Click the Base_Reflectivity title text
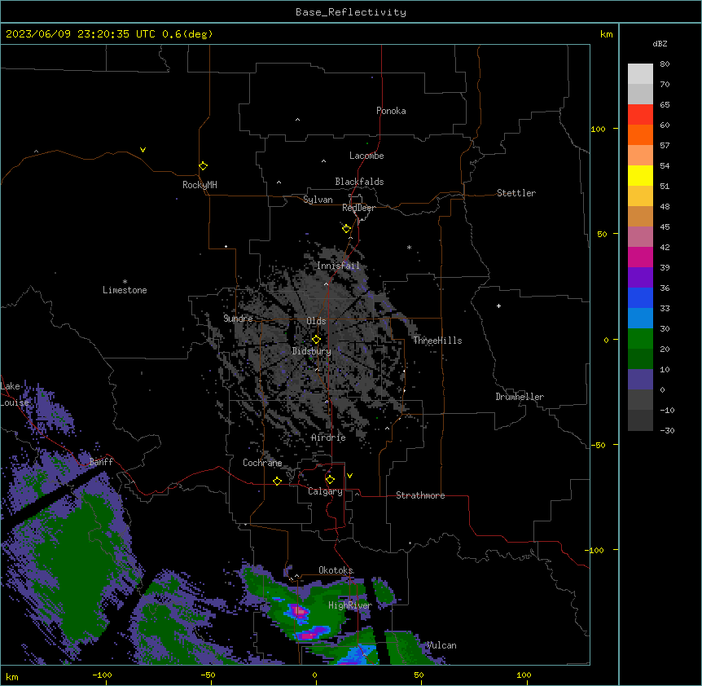This screenshot has height=686, width=702. coord(350,12)
